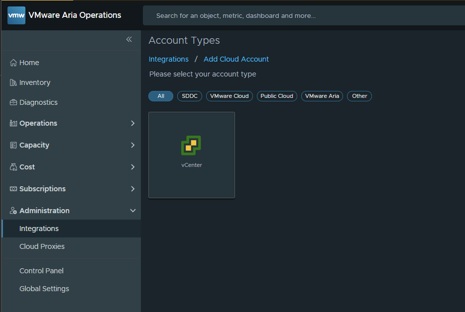Filter account types by VMware Aria
The width and height of the screenshot is (465, 312).
322,96
